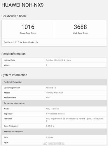Select the Topology label
This screenshot has height=146, width=108.
(x=8, y=114)
